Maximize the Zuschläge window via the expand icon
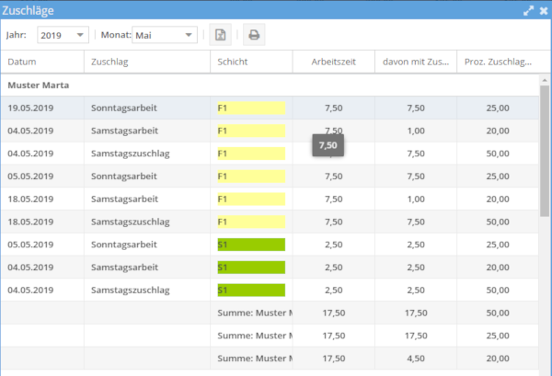 pyautogui.click(x=528, y=10)
